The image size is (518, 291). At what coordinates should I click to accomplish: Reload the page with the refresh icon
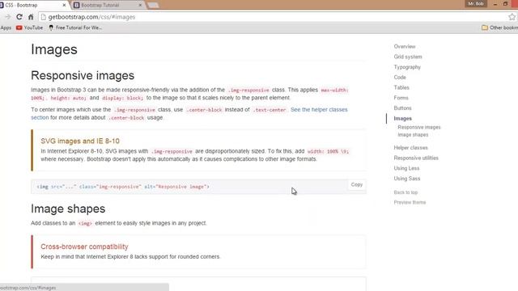19,17
